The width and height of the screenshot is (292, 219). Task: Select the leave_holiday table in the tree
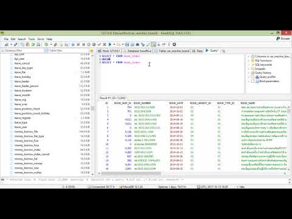[x=23, y=77]
